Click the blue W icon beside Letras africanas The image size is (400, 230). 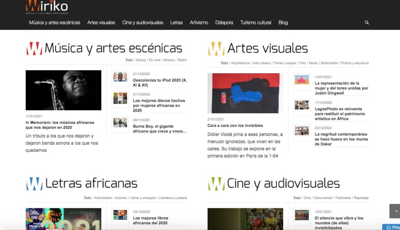[x=34, y=184]
